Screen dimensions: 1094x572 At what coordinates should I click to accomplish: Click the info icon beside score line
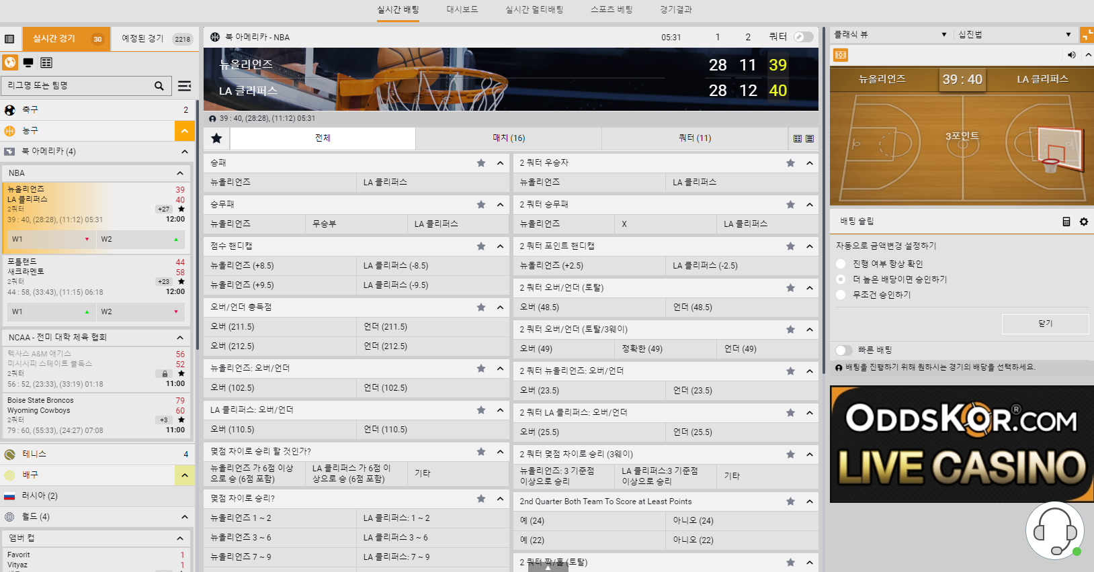pyautogui.click(x=212, y=119)
